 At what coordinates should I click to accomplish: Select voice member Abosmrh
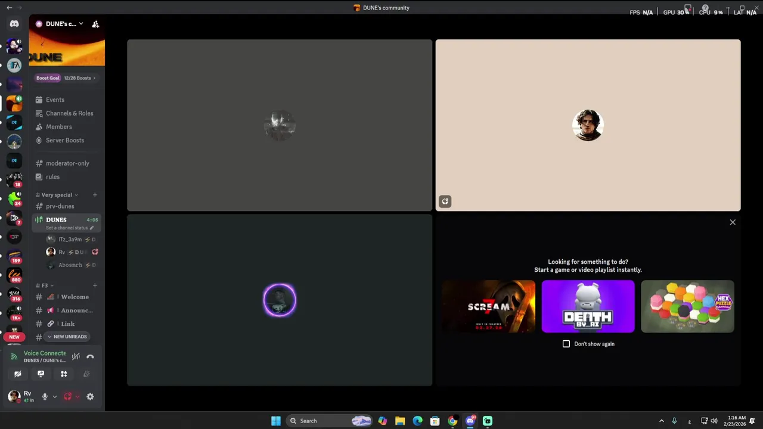[x=70, y=265]
